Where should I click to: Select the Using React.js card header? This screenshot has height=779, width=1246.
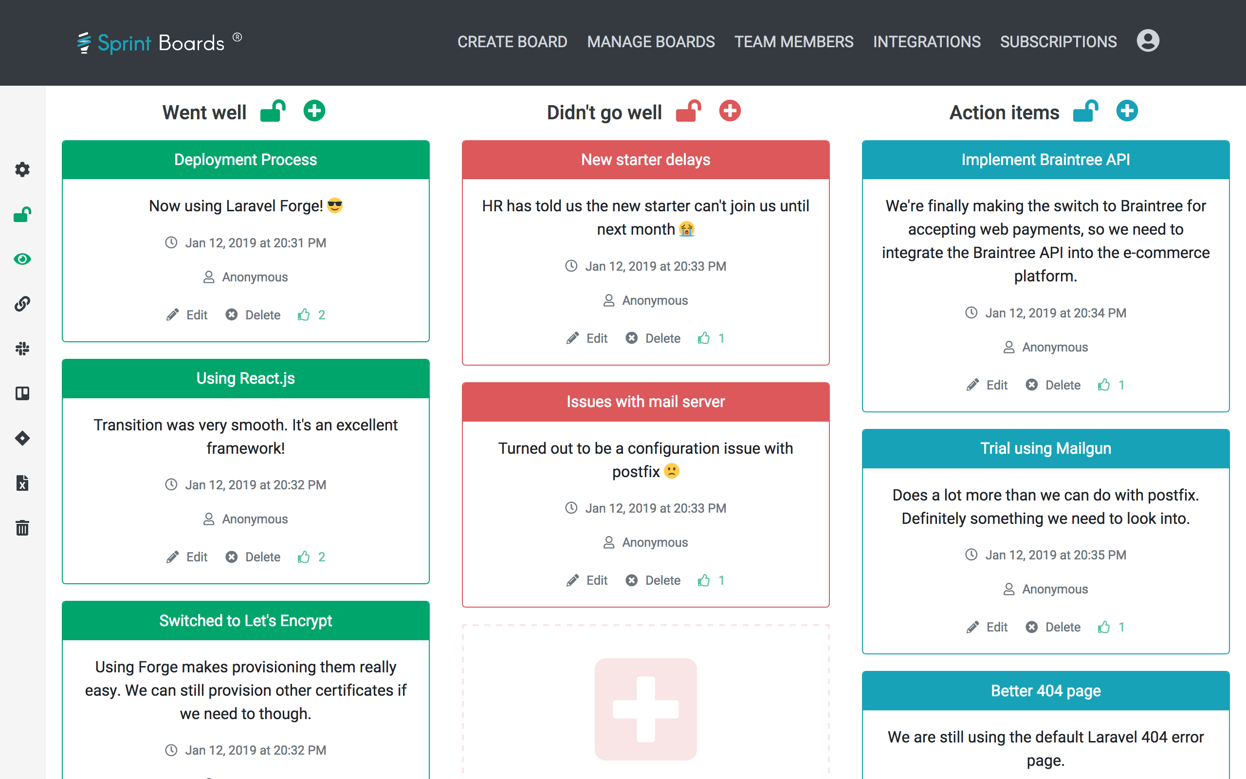click(x=246, y=379)
